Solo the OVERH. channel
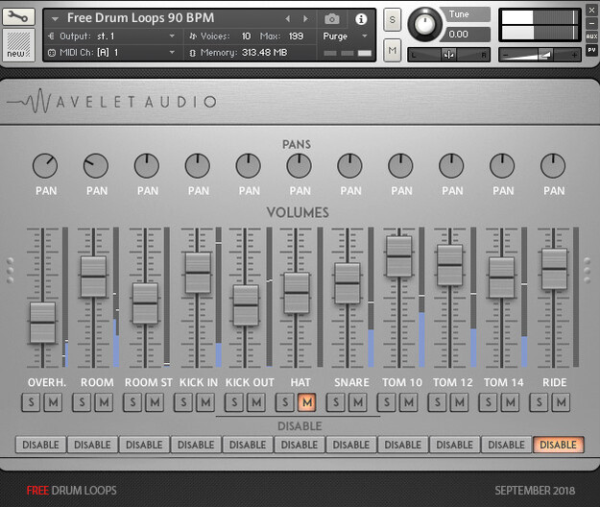 [31, 402]
